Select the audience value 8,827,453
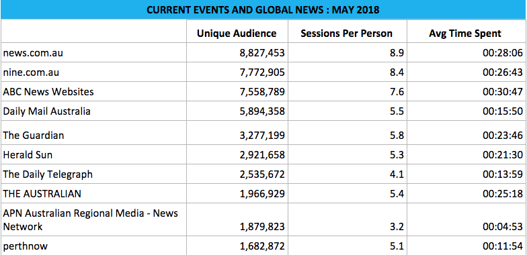The width and height of the screenshot is (527, 255). pyautogui.click(x=262, y=53)
